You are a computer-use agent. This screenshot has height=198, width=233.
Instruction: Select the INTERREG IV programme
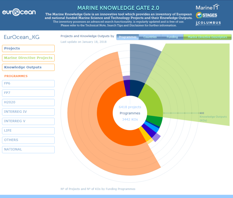tap(28, 112)
